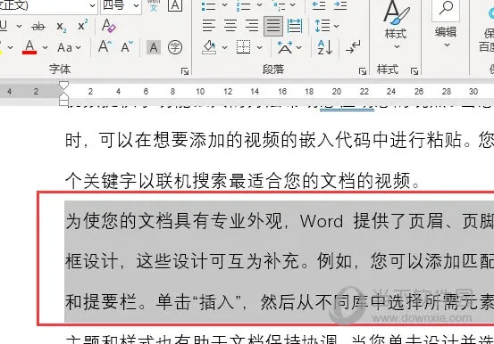This screenshot has width=494, height=344.
Task: Expand the arrow under 编辑 button
Action: (447, 45)
